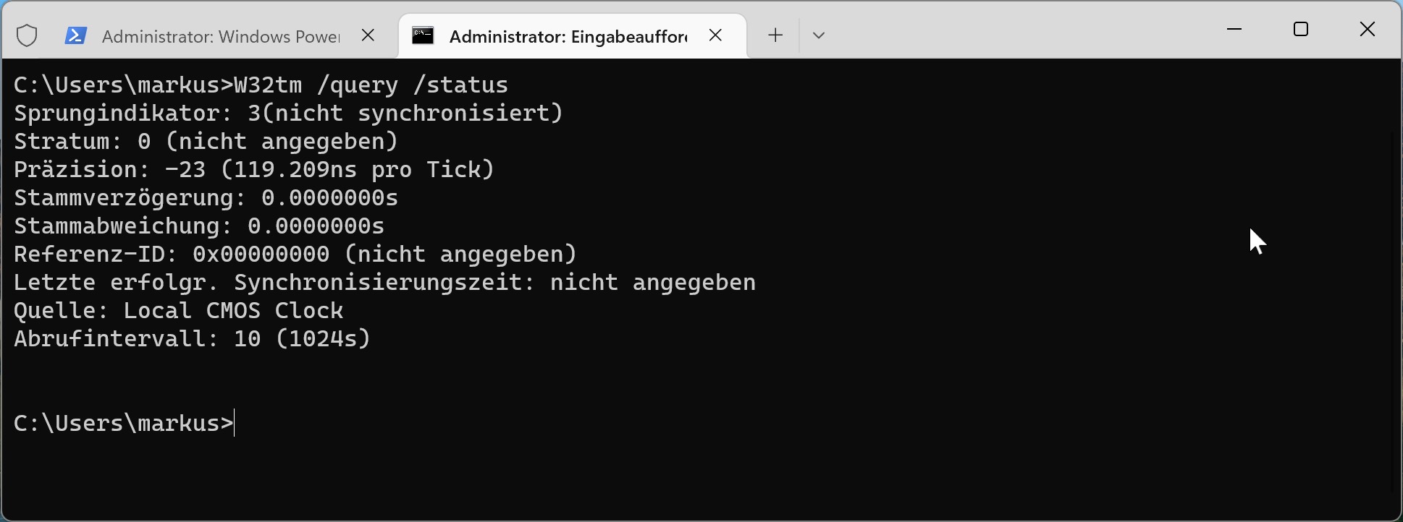Close the Windows PowerShell tab

pyautogui.click(x=368, y=34)
